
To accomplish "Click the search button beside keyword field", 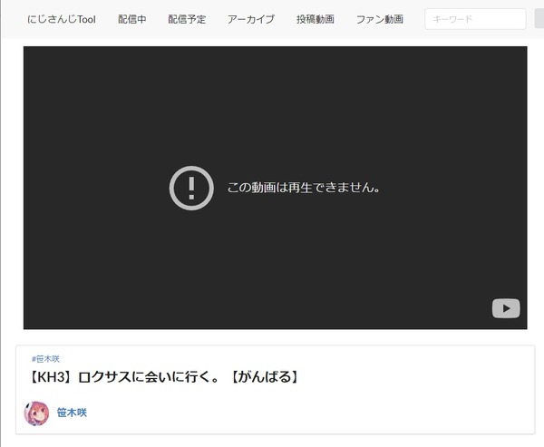I will coord(539,19).
